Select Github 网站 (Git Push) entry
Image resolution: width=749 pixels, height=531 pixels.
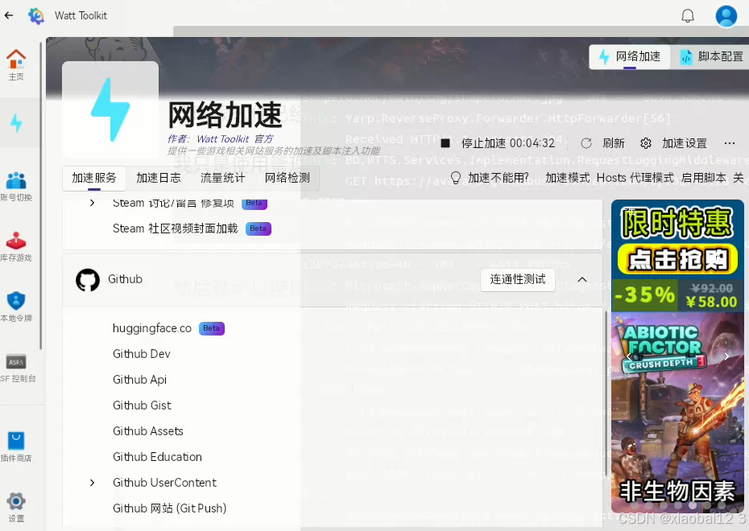point(170,508)
